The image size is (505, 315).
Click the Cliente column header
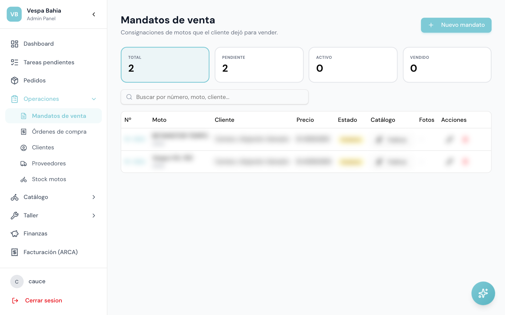point(224,120)
